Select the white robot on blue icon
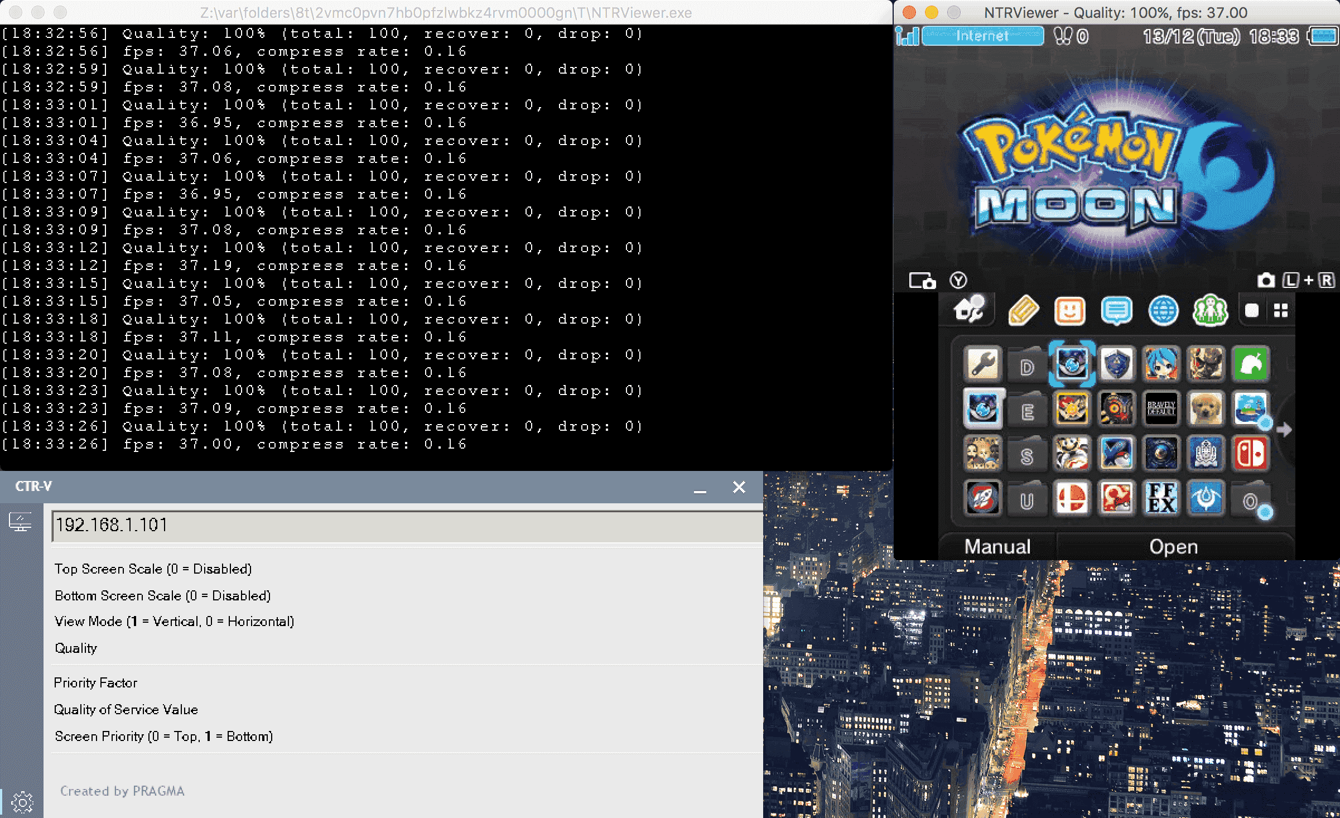The width and height of the screenshot is (1340, 818). point(1206,453)
